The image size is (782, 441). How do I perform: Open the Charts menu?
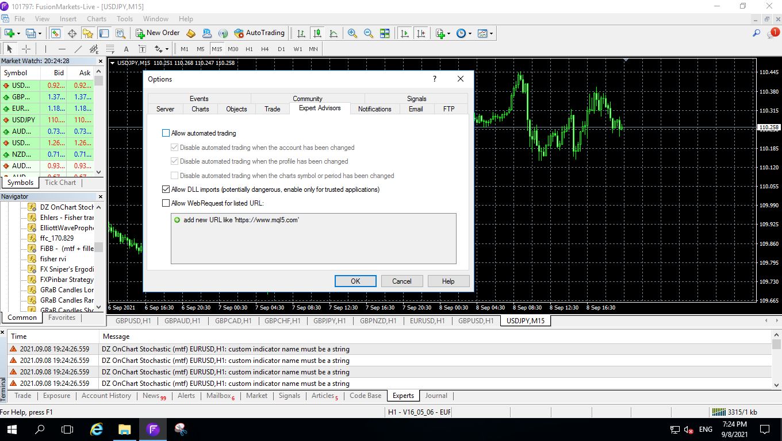pyautogui.click(x=97, y=19)
